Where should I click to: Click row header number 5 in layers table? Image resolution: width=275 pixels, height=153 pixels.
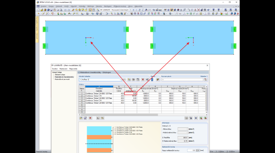point(82,103)
